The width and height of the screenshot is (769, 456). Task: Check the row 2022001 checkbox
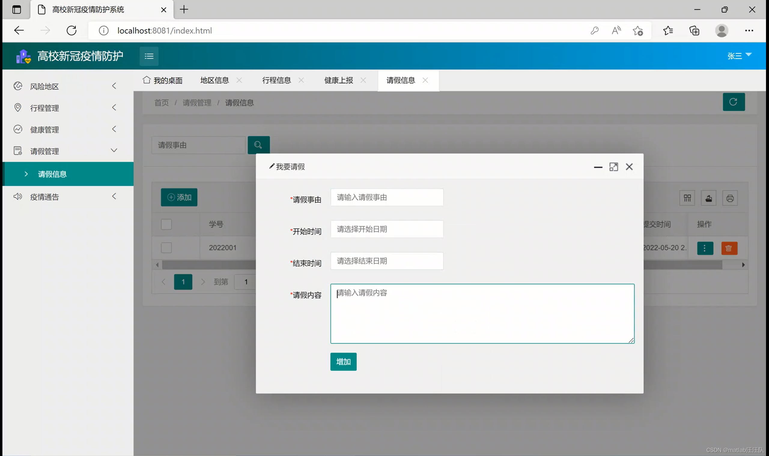(x=166, y=248)
